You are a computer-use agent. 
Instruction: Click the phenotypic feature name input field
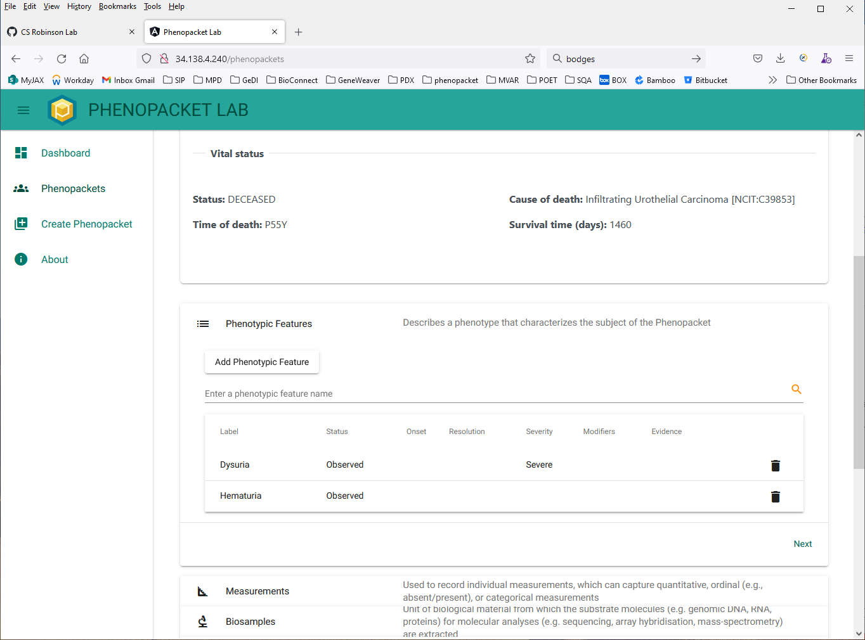[444, 394]
